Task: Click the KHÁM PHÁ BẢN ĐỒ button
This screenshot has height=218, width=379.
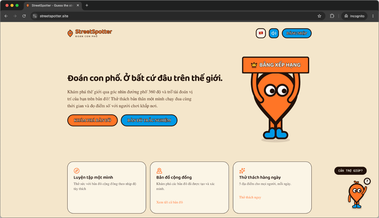Action: pos(93,120)
